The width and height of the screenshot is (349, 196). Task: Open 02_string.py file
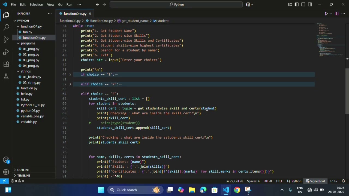pyautogui.click(x=32, y=83)
